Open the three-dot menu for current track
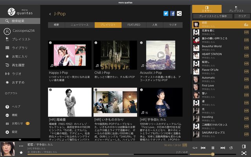Image resolution: width=251 pixels, height=157 pixels. click(21, 146)
